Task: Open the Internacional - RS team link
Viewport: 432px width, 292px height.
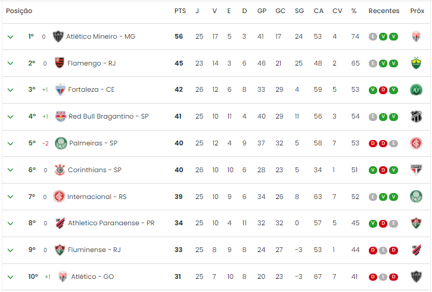Action: point(97,197)
